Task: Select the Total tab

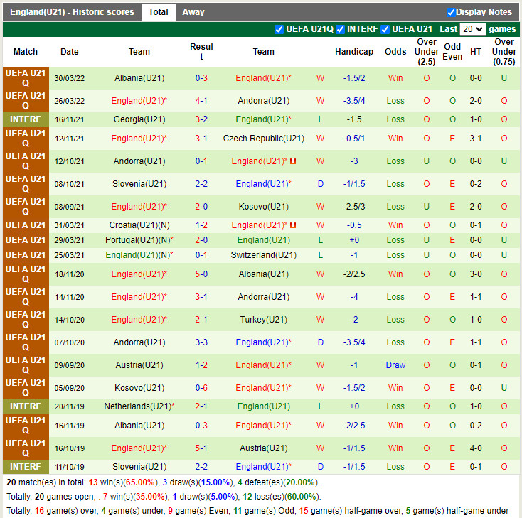Action: (158, 12)
